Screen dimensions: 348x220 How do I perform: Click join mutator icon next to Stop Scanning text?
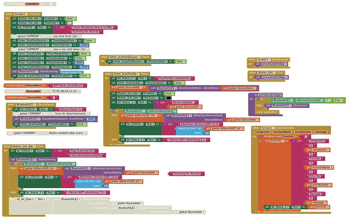[55, 151]
